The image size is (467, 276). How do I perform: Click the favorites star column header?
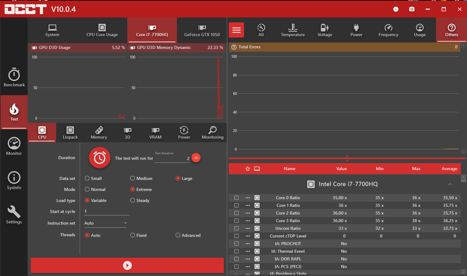(248, 169)
